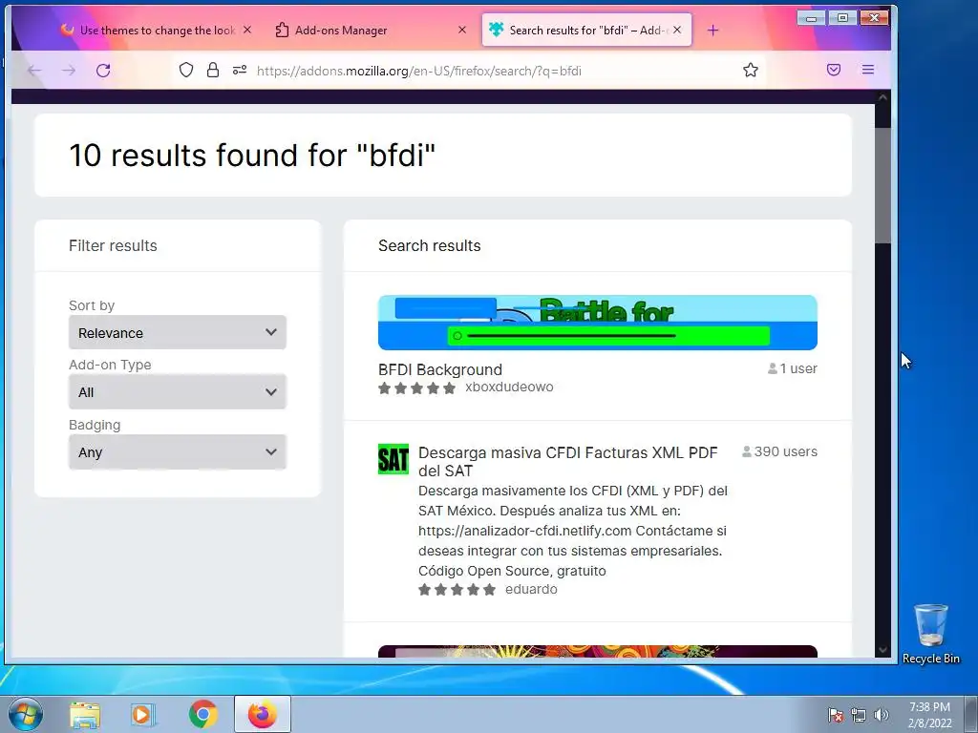978x733 pixels.
Task: Open Windows Explorer from taskbar
Action: (85, 714)
